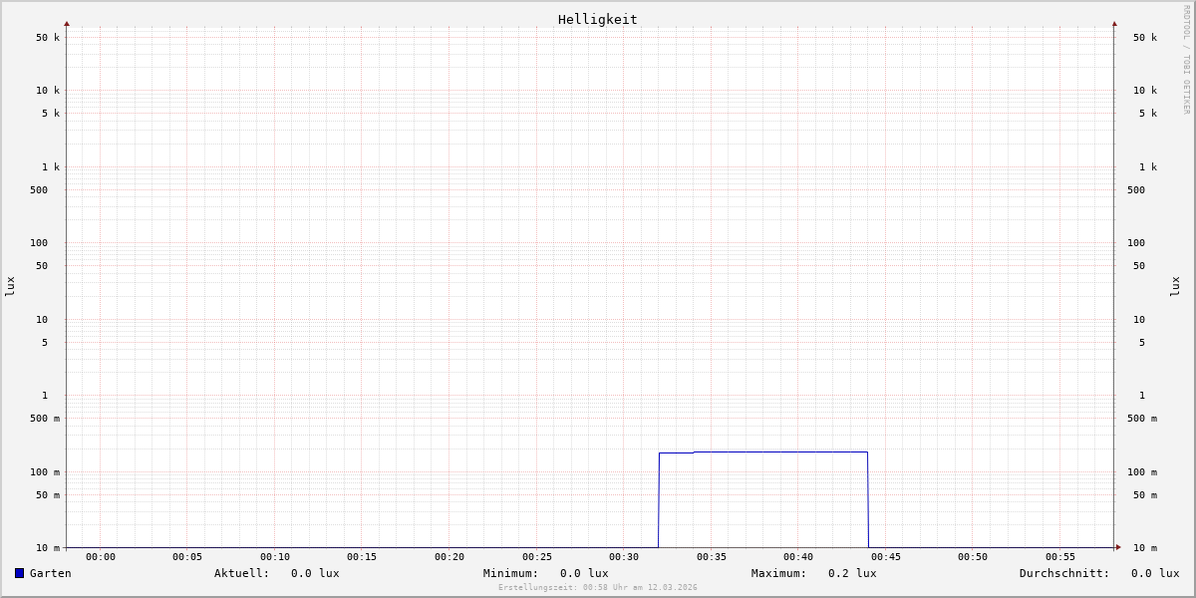Click the 50 m label on right axis
This screenshot has width=1196, height=598.
(x=1145, y=495)
